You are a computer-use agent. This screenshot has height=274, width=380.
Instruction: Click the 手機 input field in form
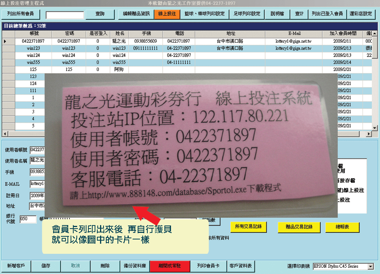click(37, 172)
